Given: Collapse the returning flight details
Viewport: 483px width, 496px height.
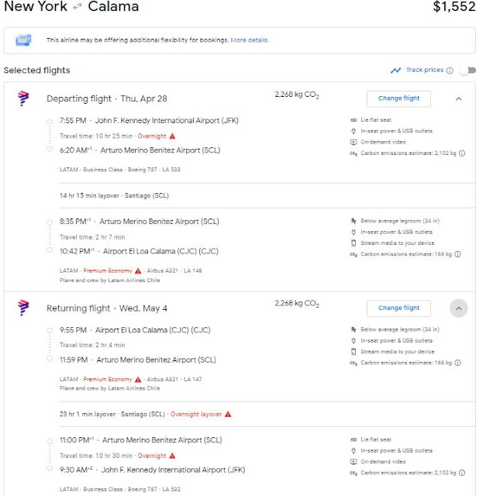Looking at the screenshot, I should coord(458,308).
